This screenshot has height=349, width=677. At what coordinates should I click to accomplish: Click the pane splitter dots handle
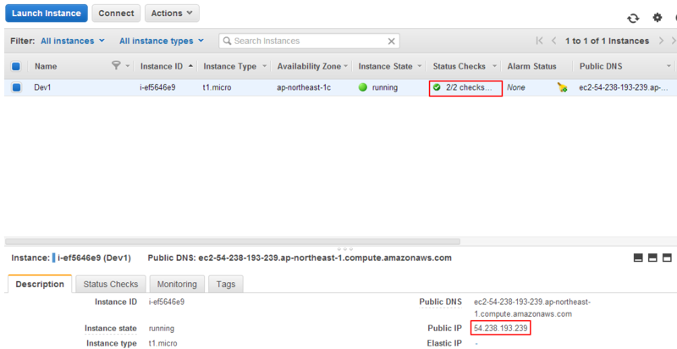345,249
